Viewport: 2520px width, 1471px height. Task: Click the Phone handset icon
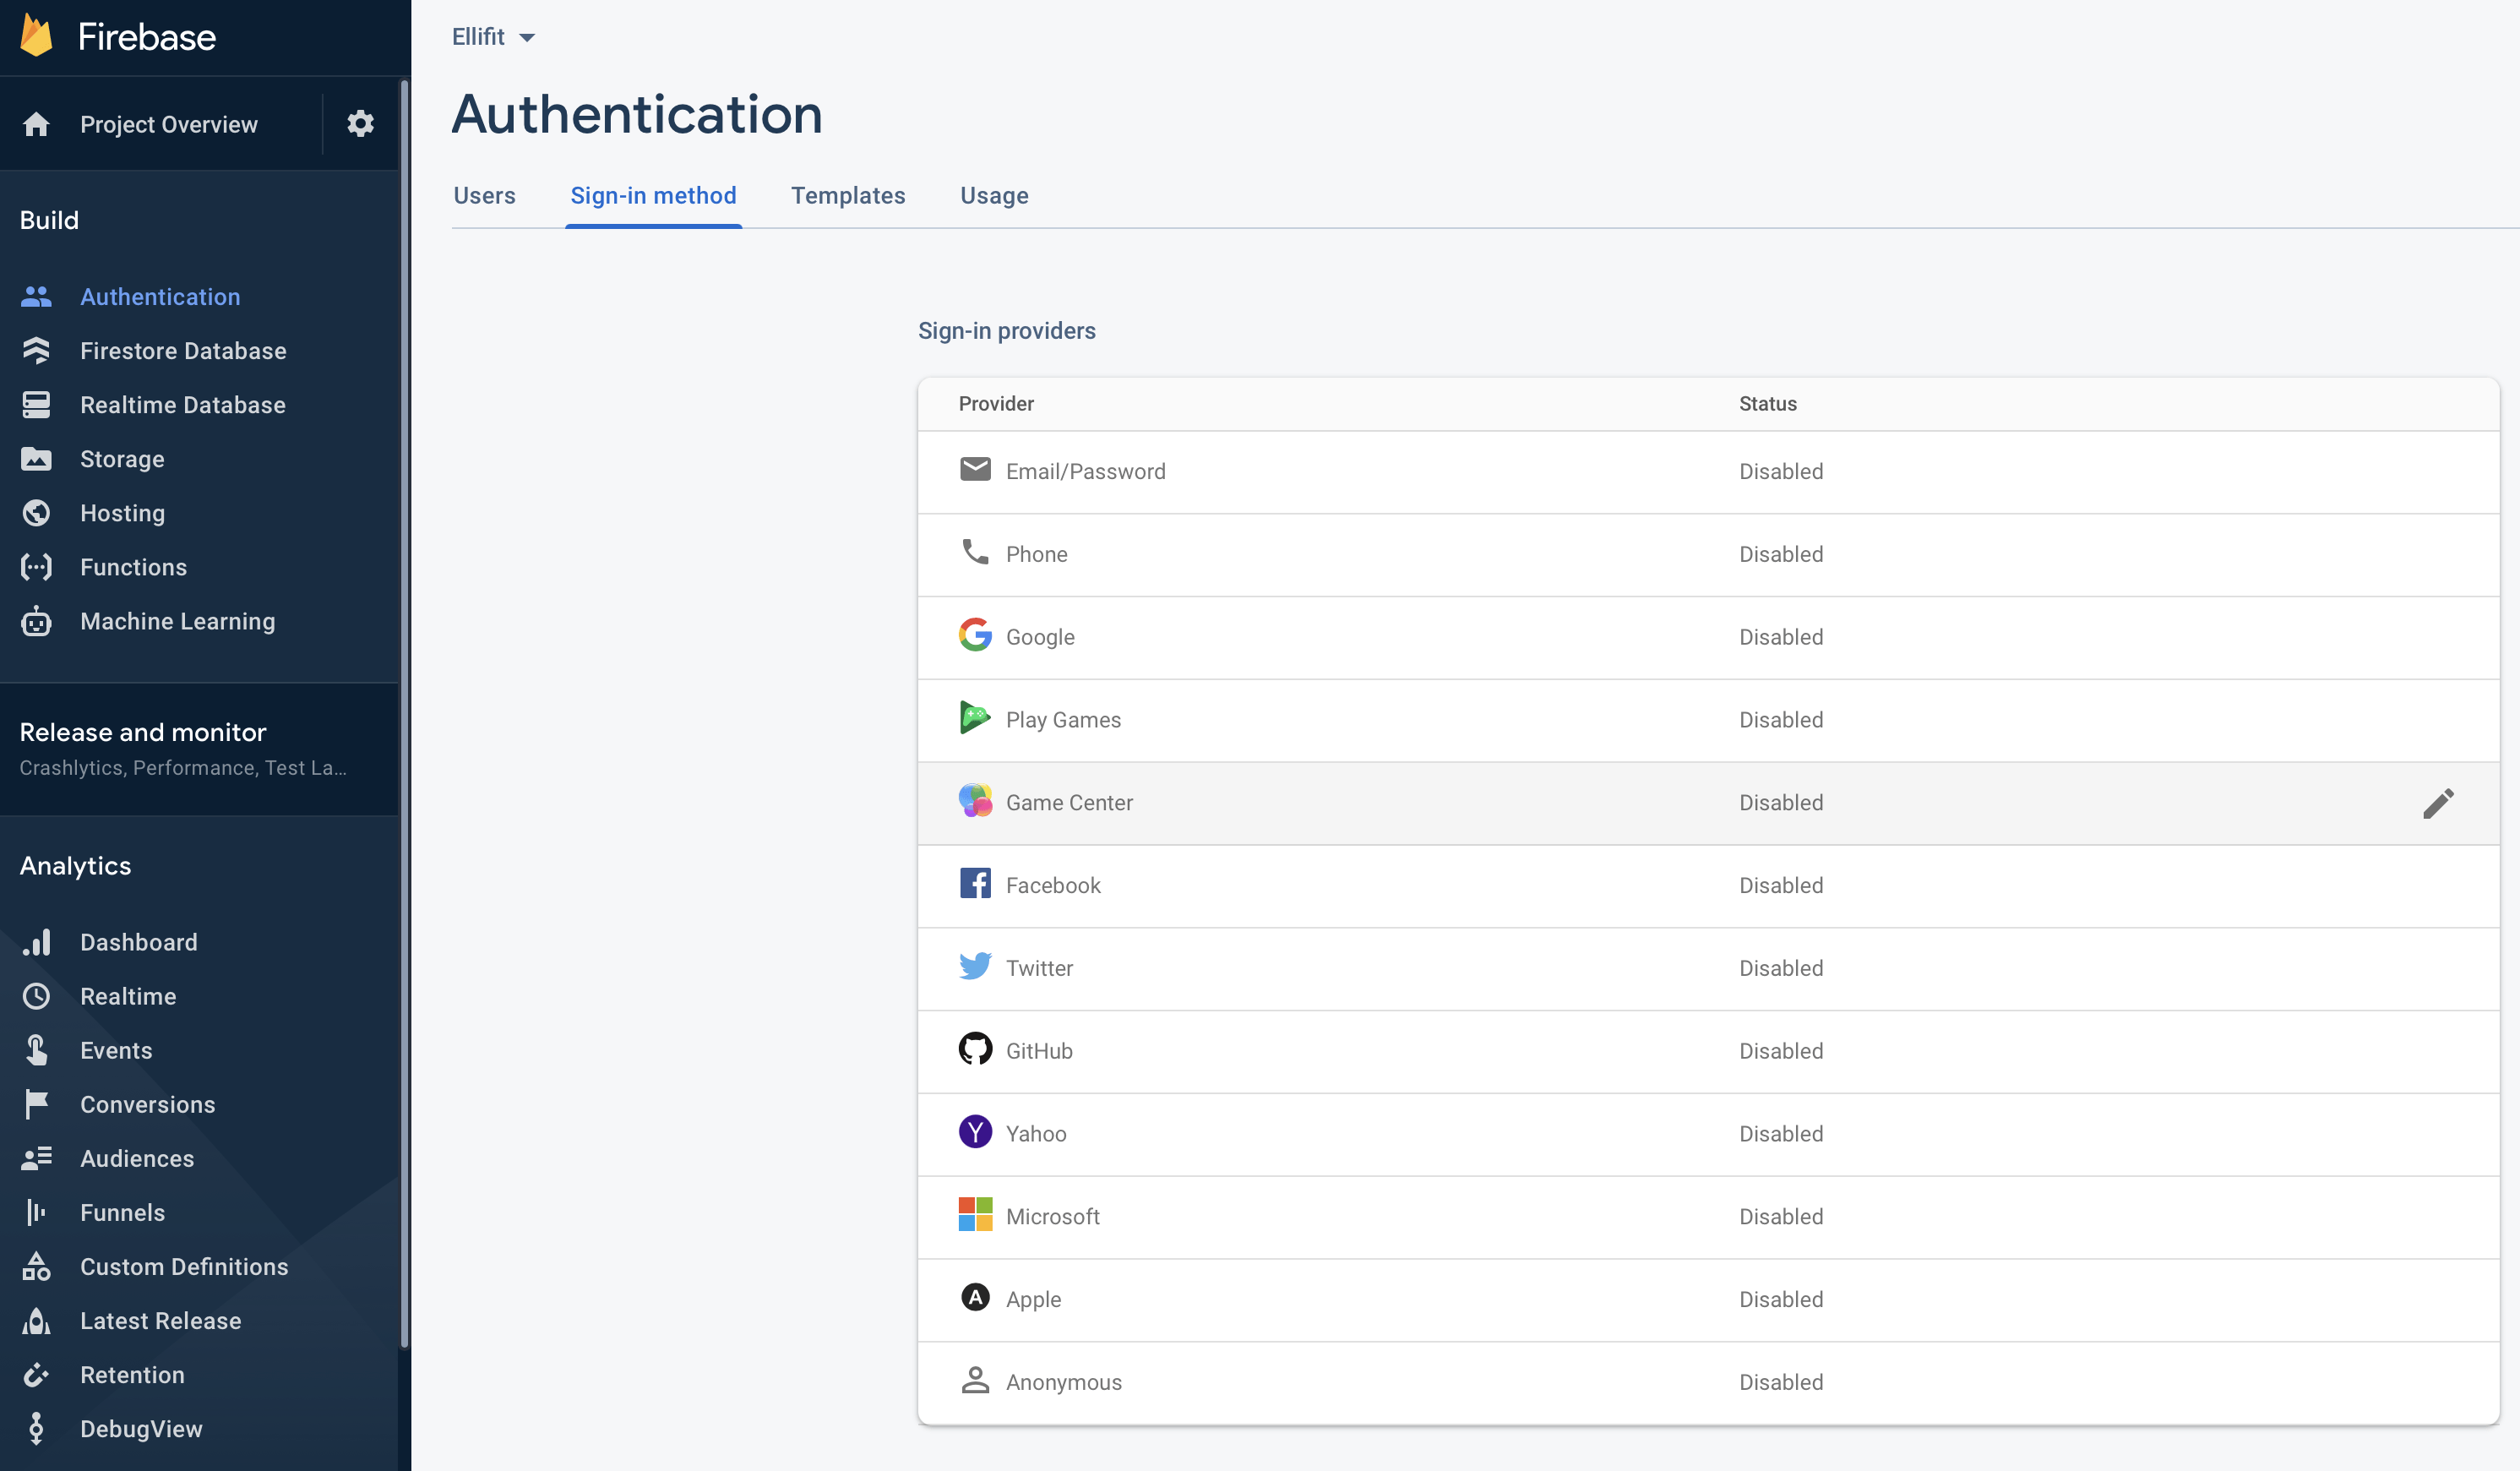(x=975, y=551)
